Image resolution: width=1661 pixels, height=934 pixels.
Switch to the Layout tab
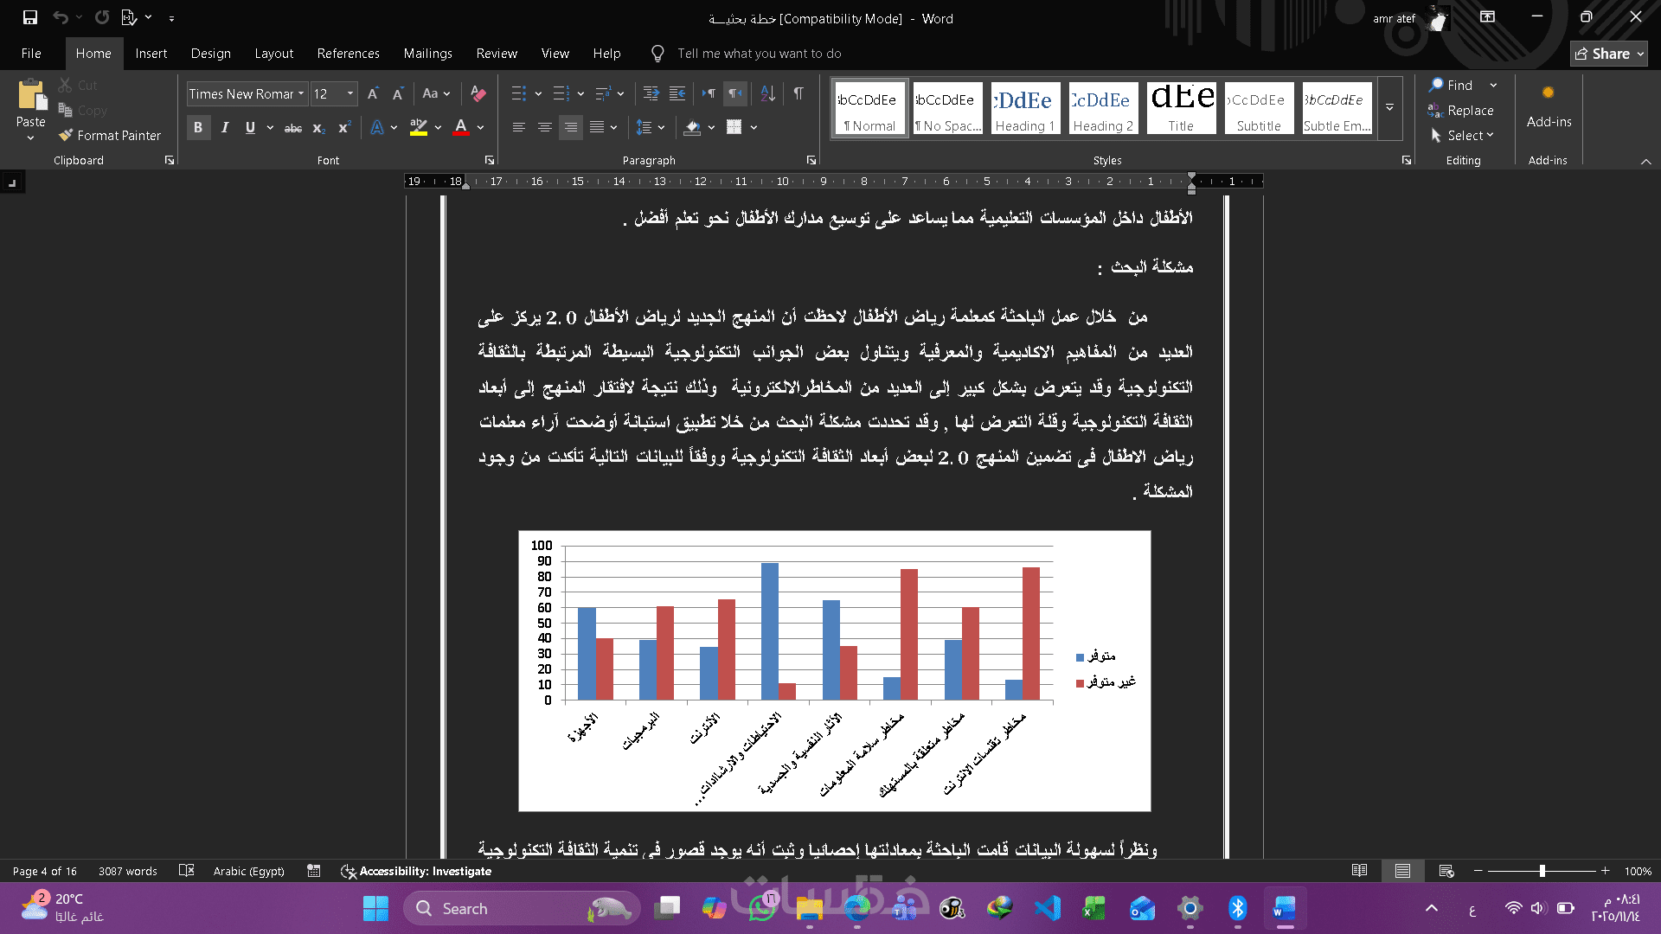[273, 54]
